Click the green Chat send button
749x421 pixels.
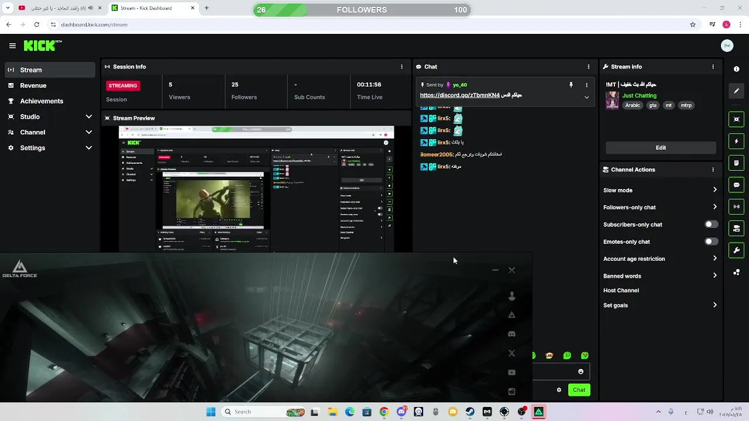point(579,390)
